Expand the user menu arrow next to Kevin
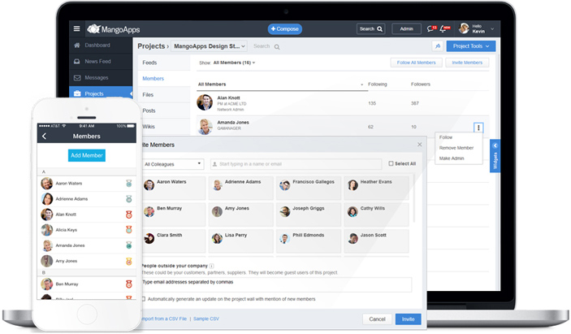Image resolution: width=571 pixels, height=334 pixels. click(x=492, y=28)
